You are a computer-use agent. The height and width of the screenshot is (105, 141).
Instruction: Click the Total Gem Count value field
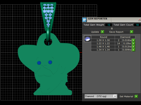pyautogui.click(x=137, y=25)
